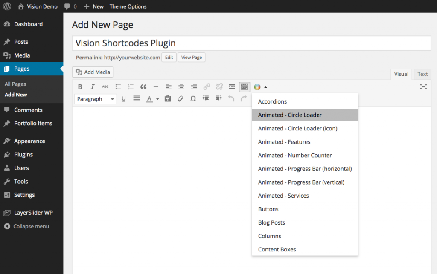Open the All Pages submenu link
This screenshot has height=274, width=437.
(x=15, y=84)
